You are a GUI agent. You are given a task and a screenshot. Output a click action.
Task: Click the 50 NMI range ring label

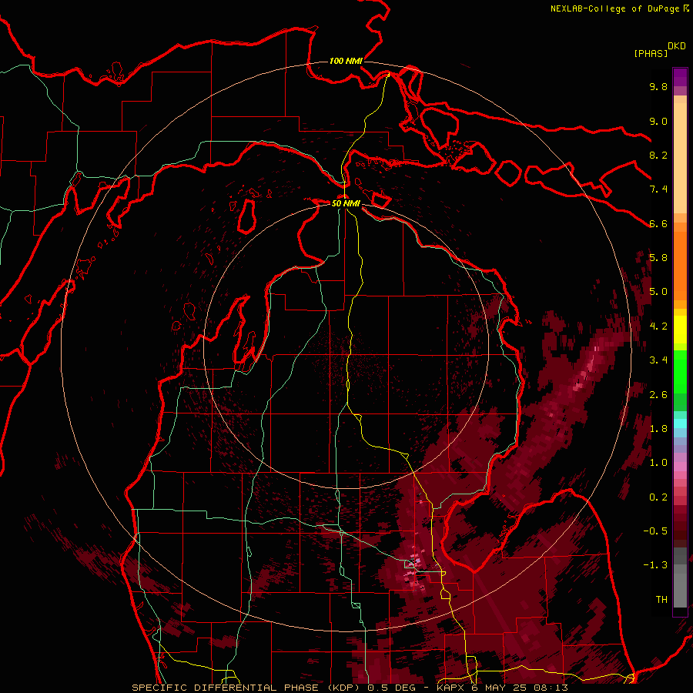(346, 203)
